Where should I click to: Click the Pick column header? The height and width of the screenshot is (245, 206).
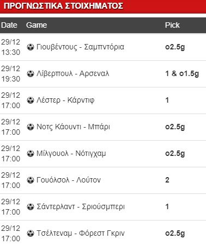coord(172,25)
